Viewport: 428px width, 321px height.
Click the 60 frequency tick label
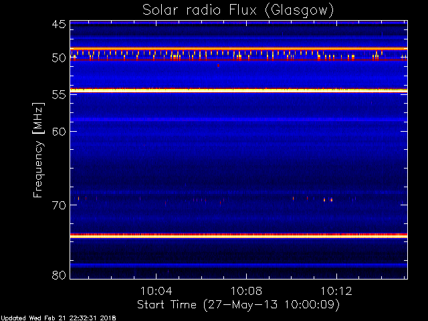59,132
